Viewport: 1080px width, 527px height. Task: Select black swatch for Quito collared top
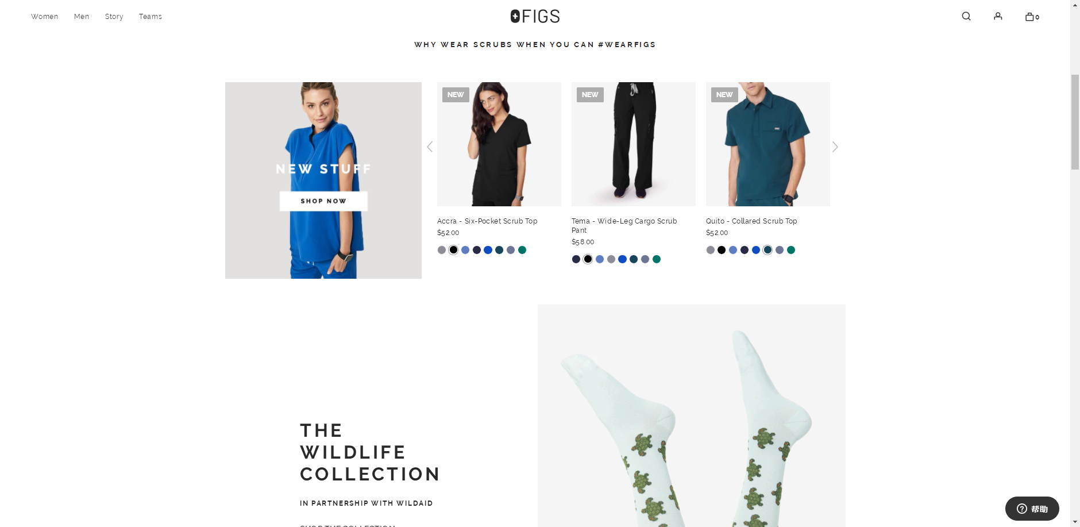click(722, 250)
